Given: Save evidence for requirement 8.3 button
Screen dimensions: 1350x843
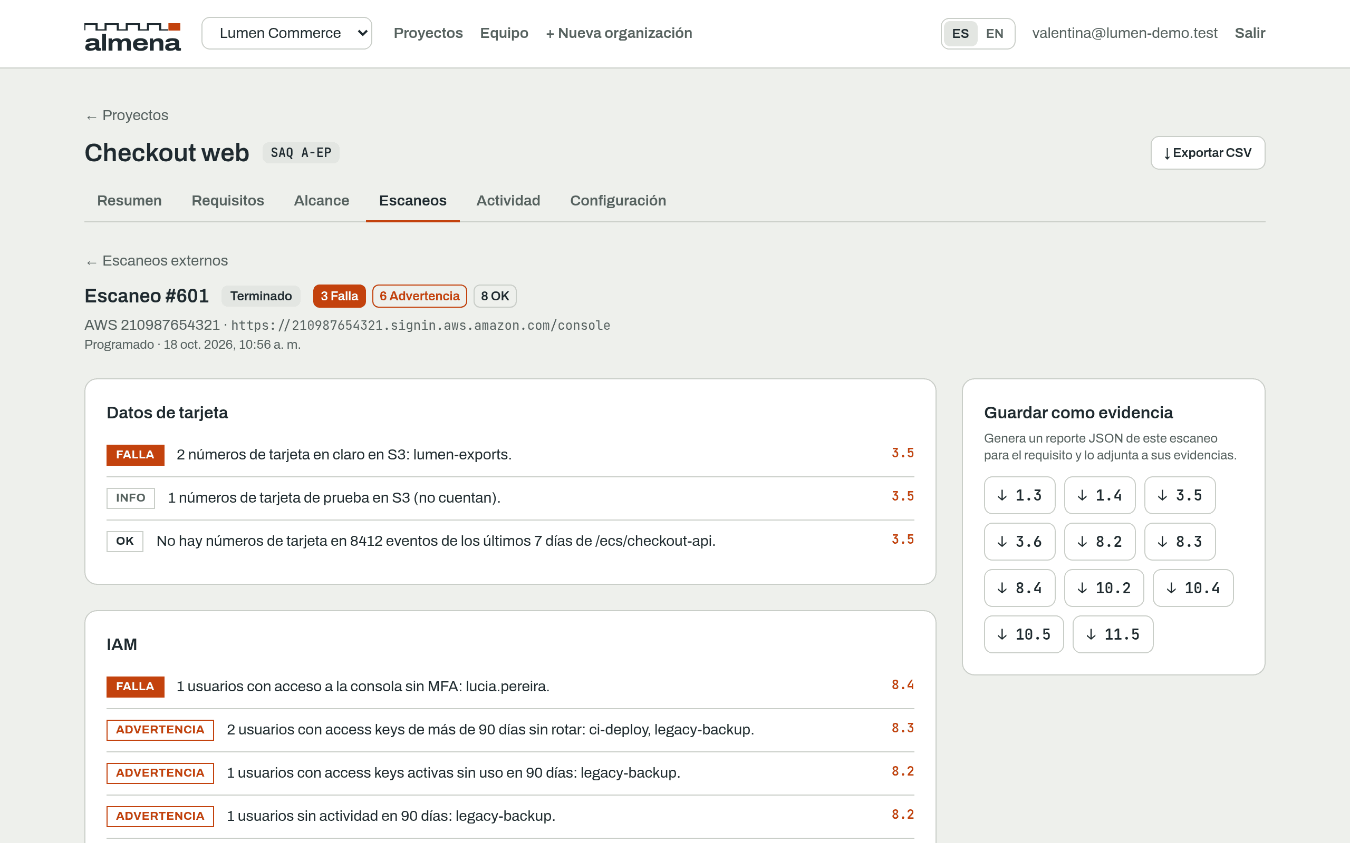Looking at the screenshot, I should pos(1180,542).
